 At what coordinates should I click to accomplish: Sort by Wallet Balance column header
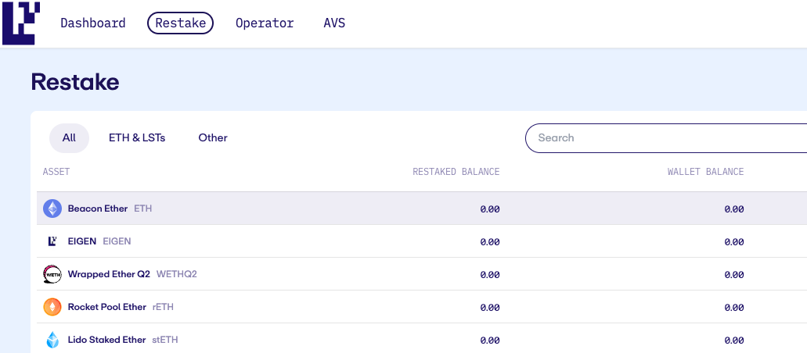pos(705,172)
